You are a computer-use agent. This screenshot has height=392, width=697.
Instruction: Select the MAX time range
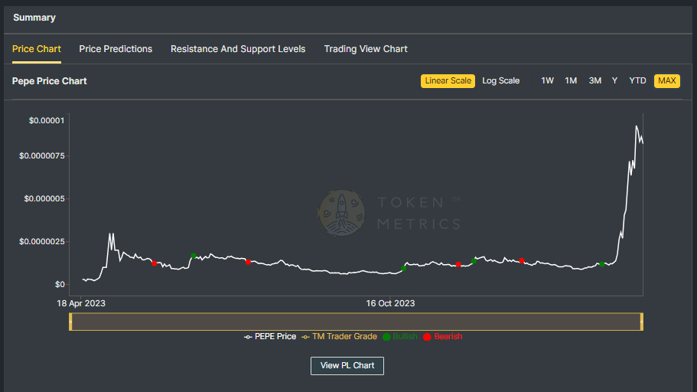coord(666,81)
